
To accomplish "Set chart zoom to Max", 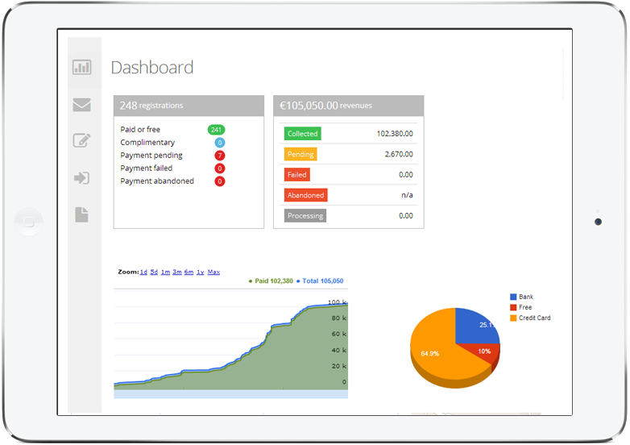I will (213, 272).
